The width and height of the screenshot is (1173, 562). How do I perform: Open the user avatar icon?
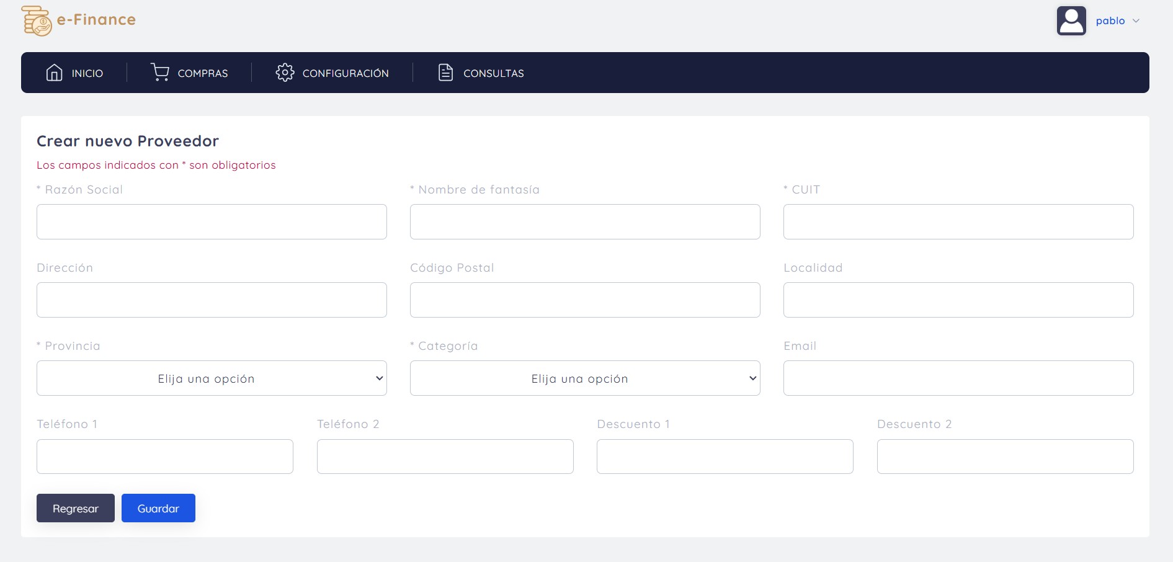(x=1071, y=22)
